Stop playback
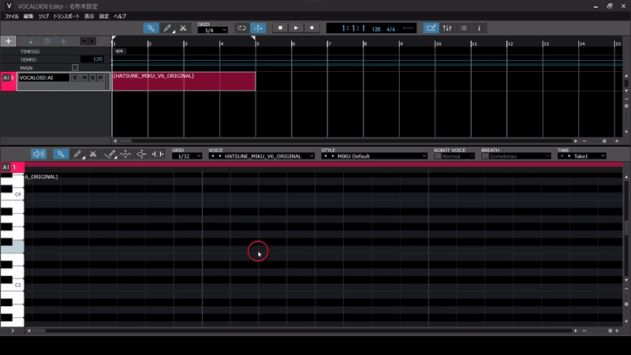631x355 pixels. pyautogui.click(x=280, y=28)
